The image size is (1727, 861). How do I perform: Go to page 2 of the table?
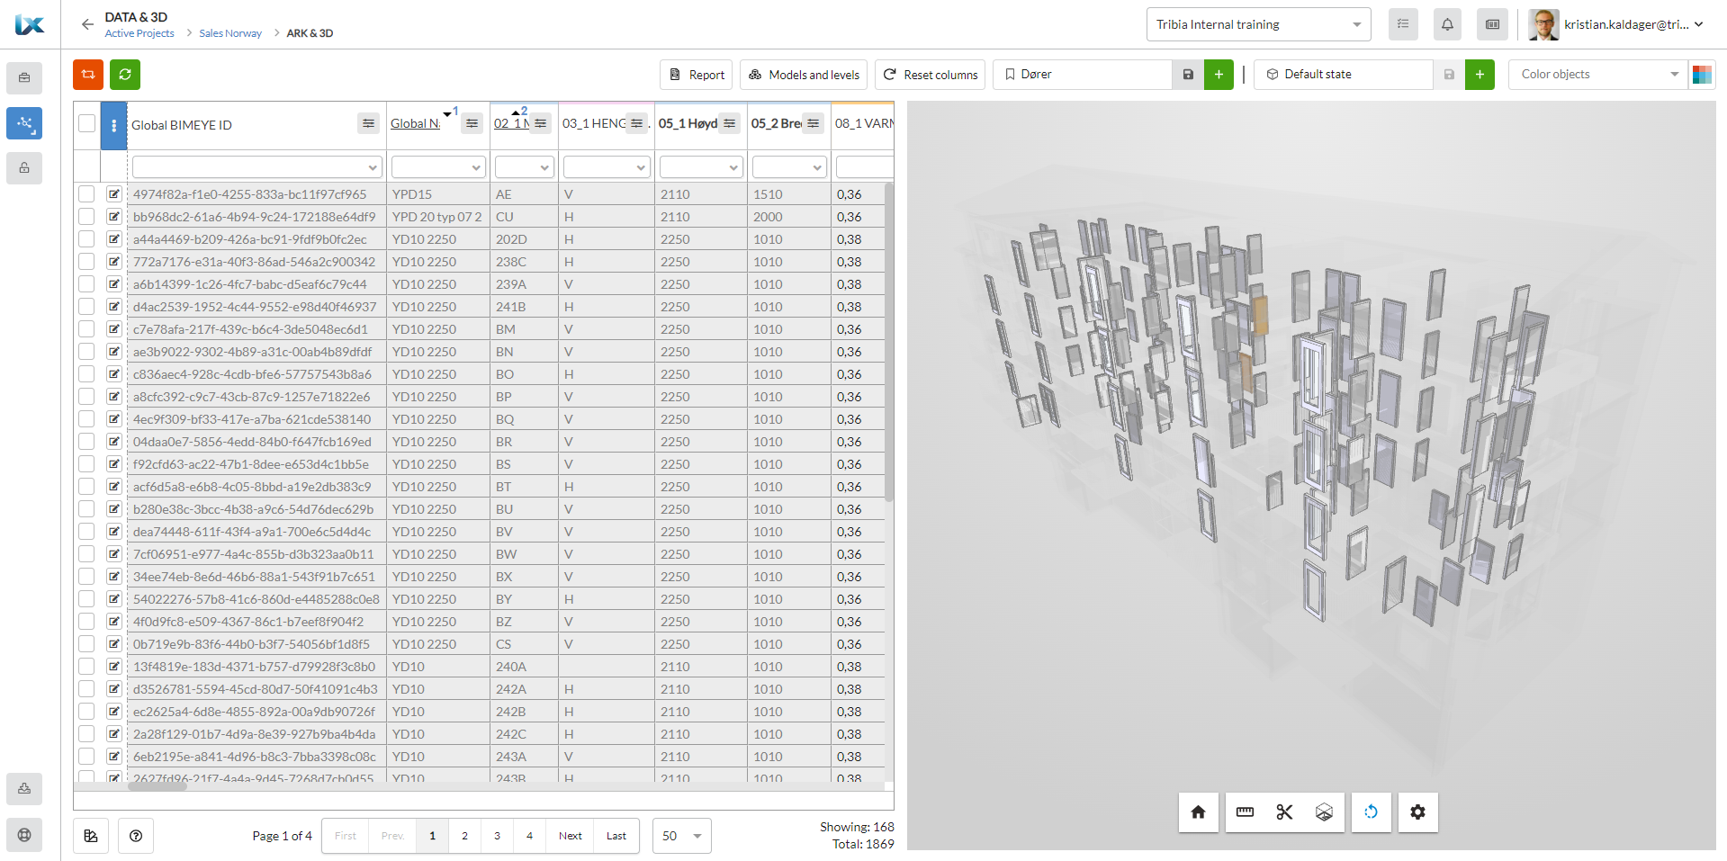(x=464, y=836)
